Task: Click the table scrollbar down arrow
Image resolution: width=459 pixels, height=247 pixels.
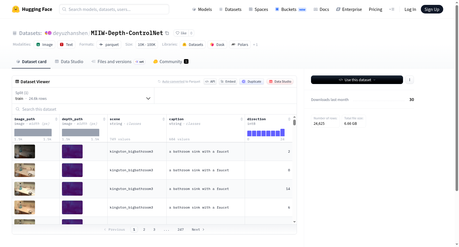Action: coord(294,222)
